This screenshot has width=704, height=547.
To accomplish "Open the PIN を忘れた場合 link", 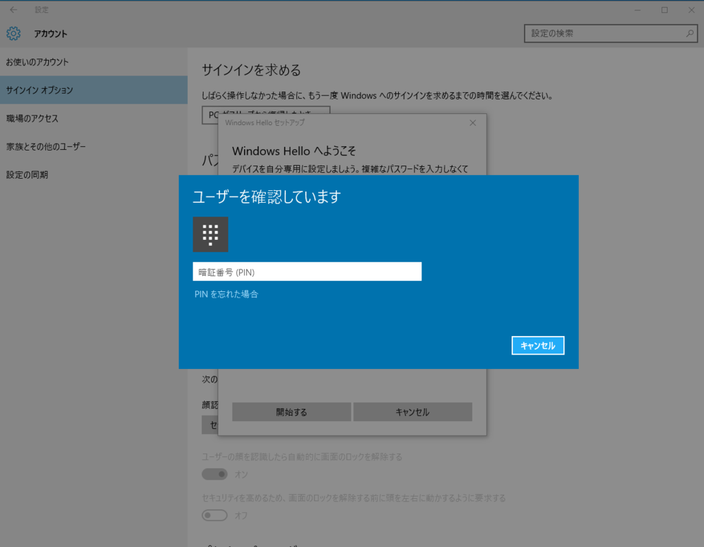I will pyautogui.click(x=226, y=294).
